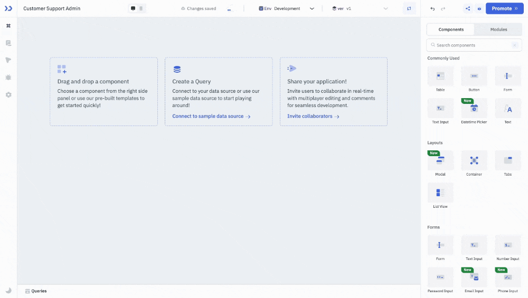Click the add-component icon on first card
Screen dimensions: 528x298
click(62, 69)
